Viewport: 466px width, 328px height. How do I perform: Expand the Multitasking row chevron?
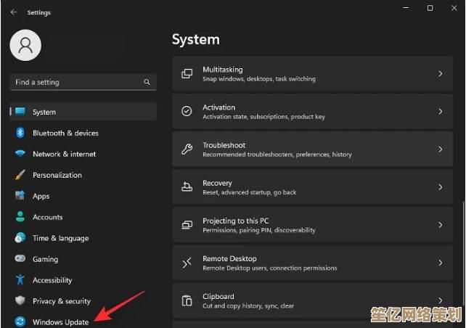coord(441,74)
